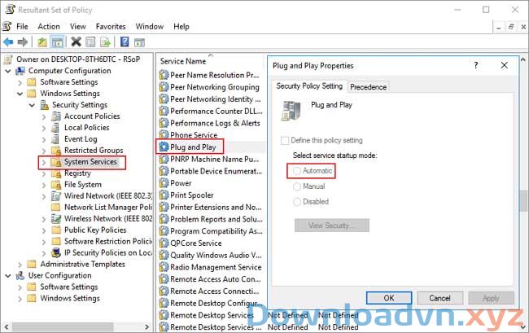Click the RSoP root node icon
529x333 pixels.
8,59
